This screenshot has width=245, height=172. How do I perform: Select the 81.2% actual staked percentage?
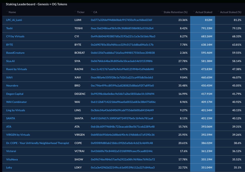tap(237, 20)
